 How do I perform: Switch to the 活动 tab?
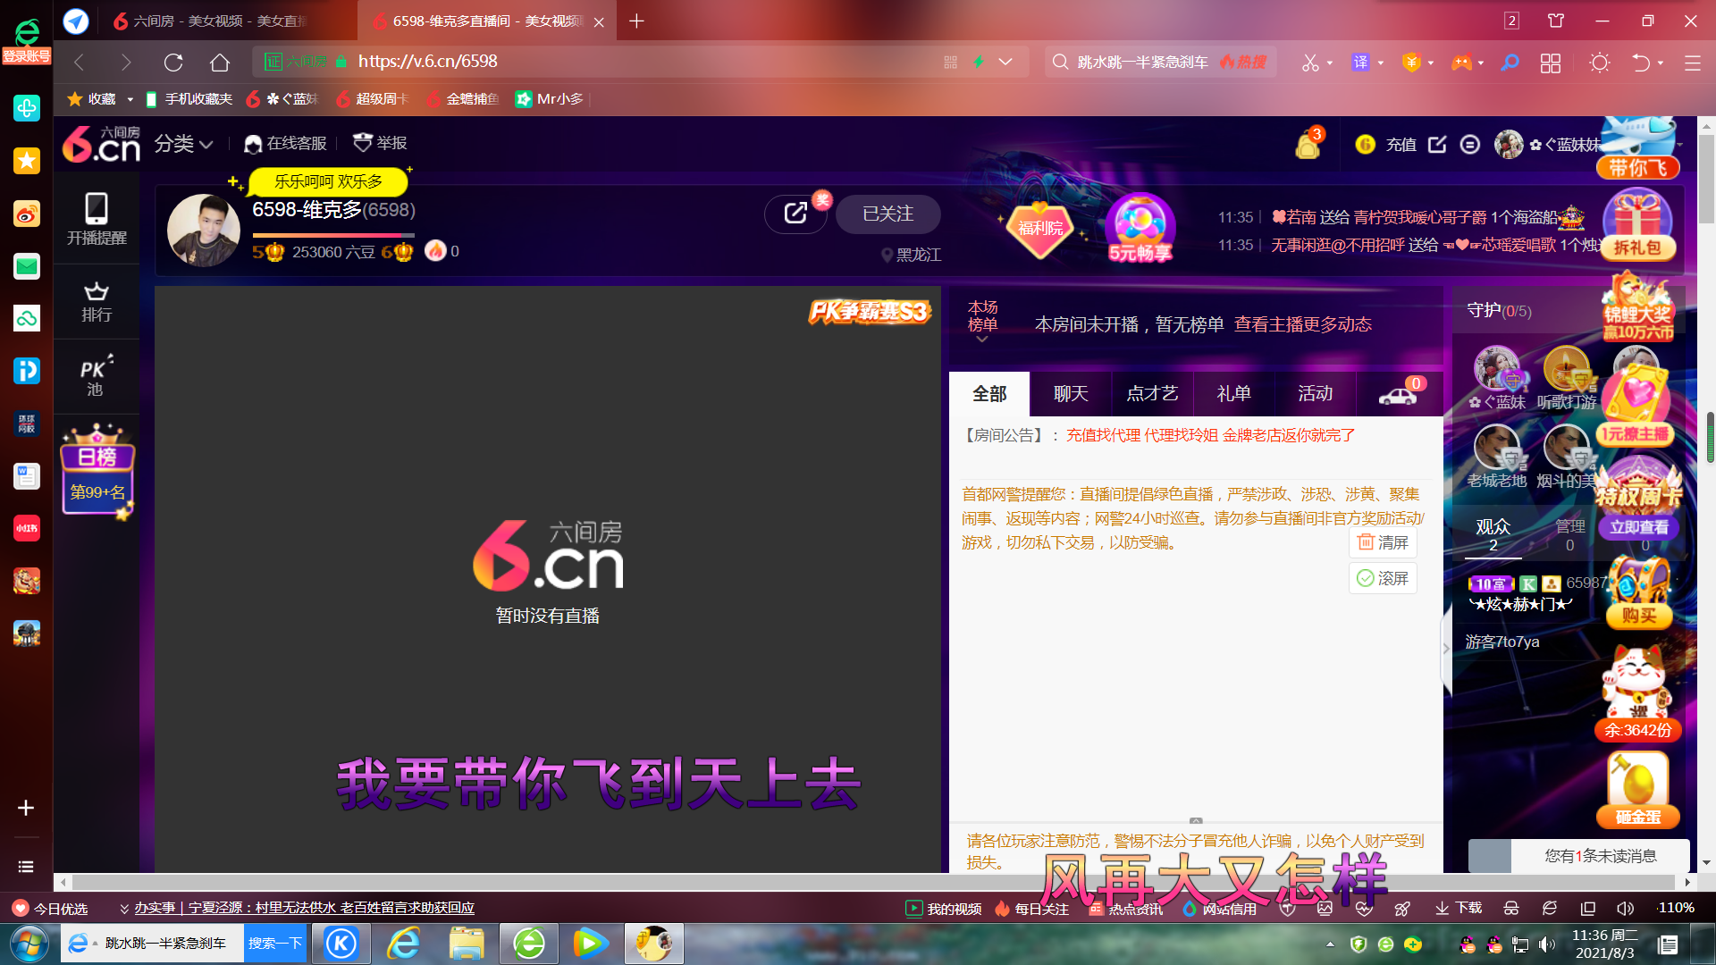coord(1315,394)
